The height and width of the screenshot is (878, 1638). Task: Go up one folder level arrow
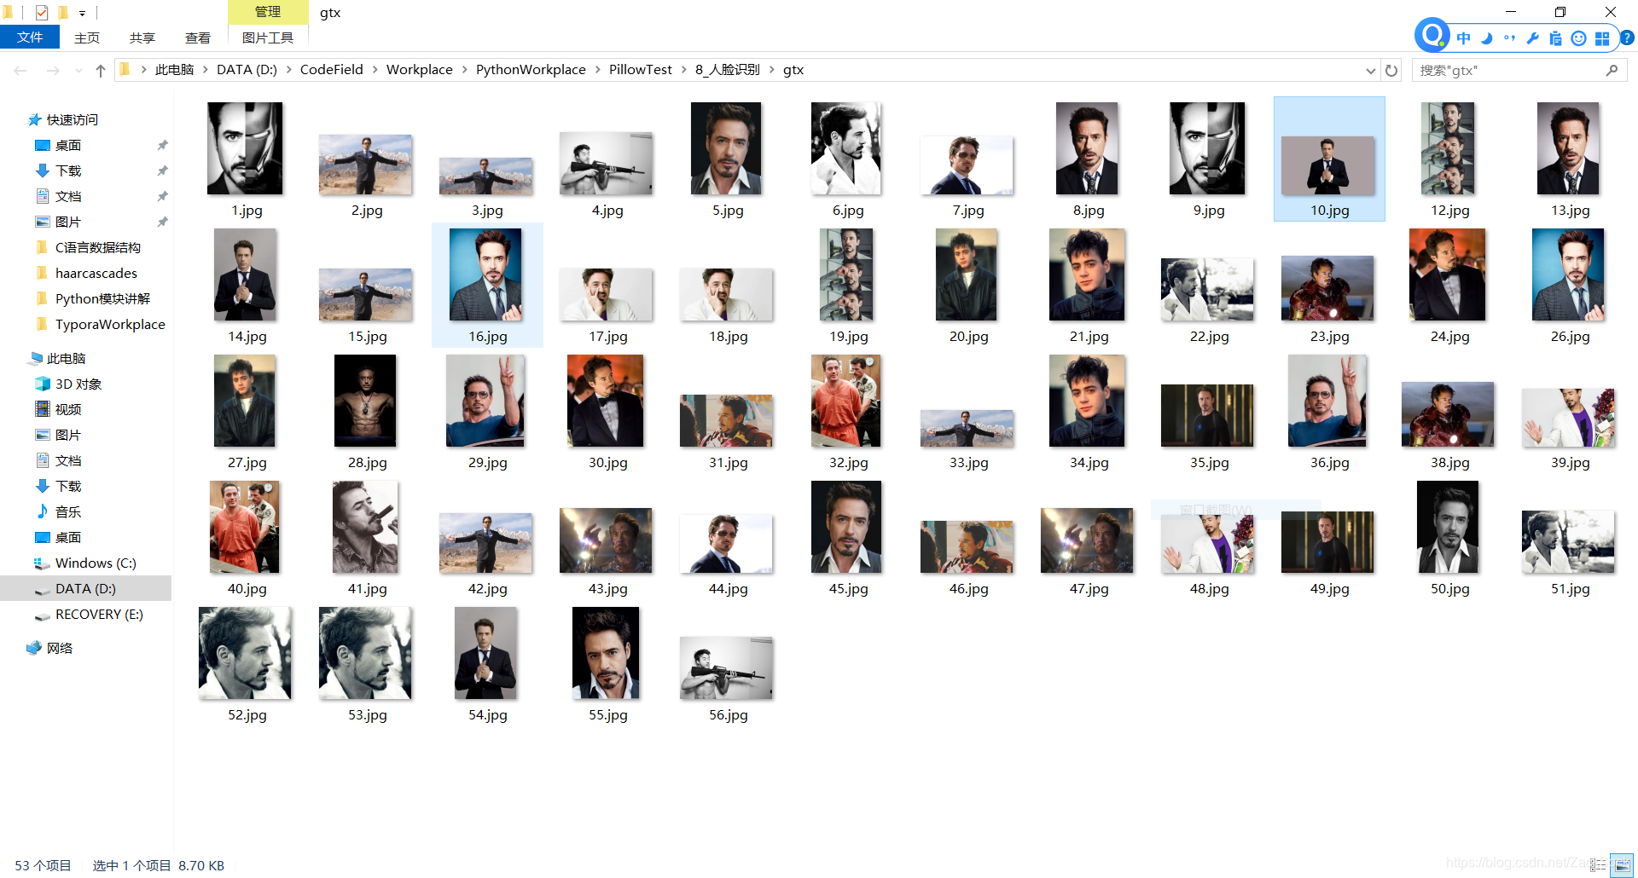pos(101,70)
